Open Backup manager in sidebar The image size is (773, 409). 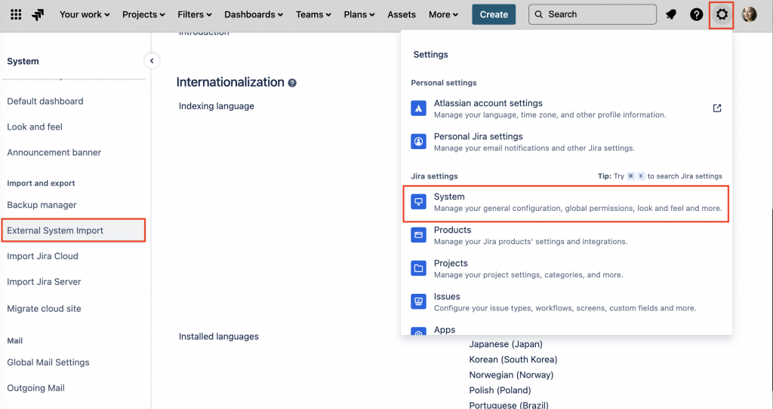(x=42, y=205)
